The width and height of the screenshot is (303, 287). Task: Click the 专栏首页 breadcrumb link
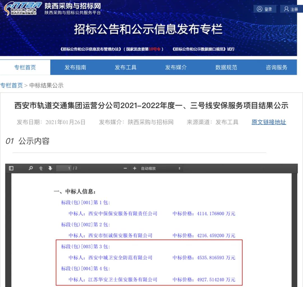[12, 85]
